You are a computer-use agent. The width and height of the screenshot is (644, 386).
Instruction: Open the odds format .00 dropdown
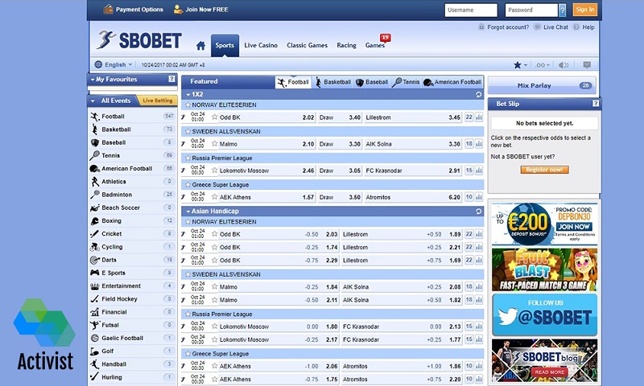point(542,65)
